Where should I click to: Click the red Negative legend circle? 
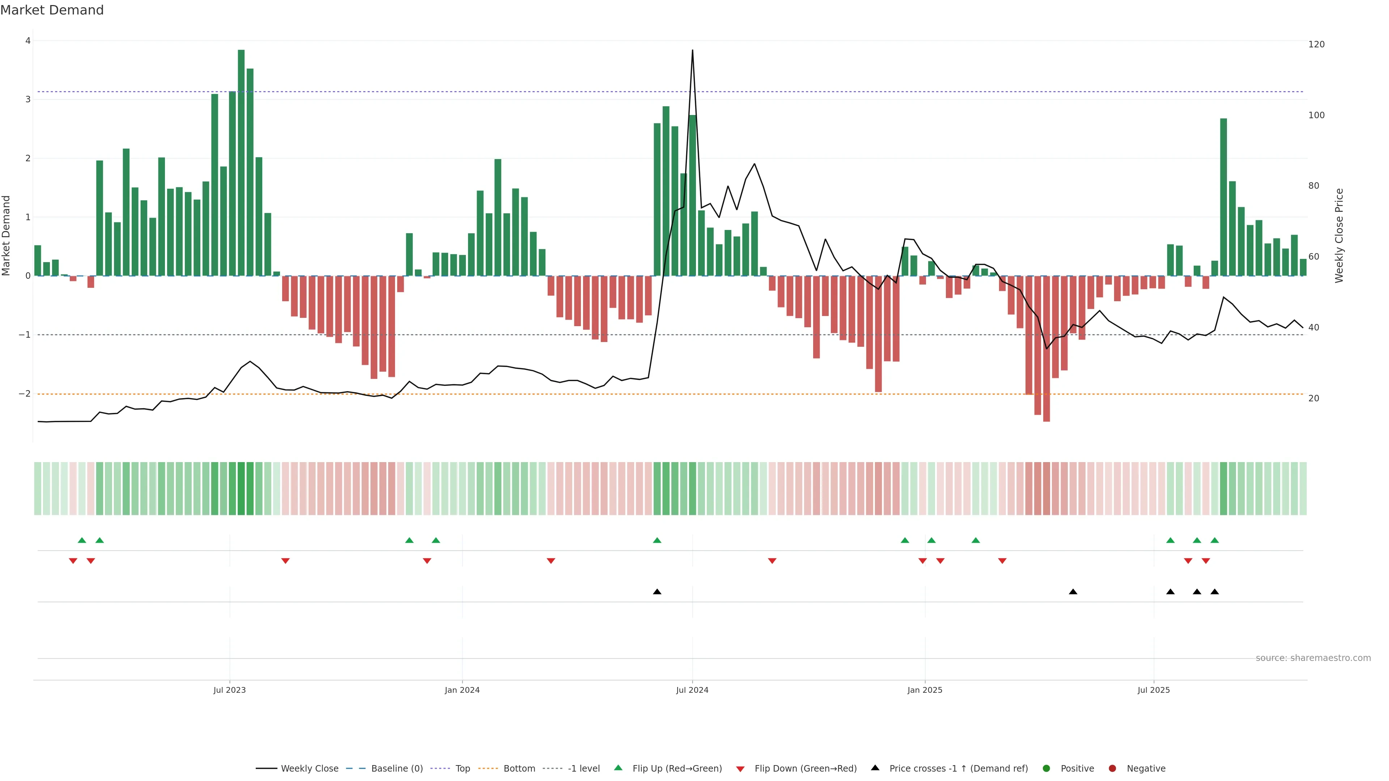point(1112,768)
